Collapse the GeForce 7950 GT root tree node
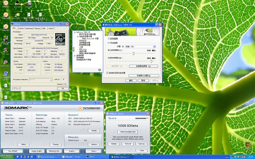The image size is (255, 159). [75, 32]
